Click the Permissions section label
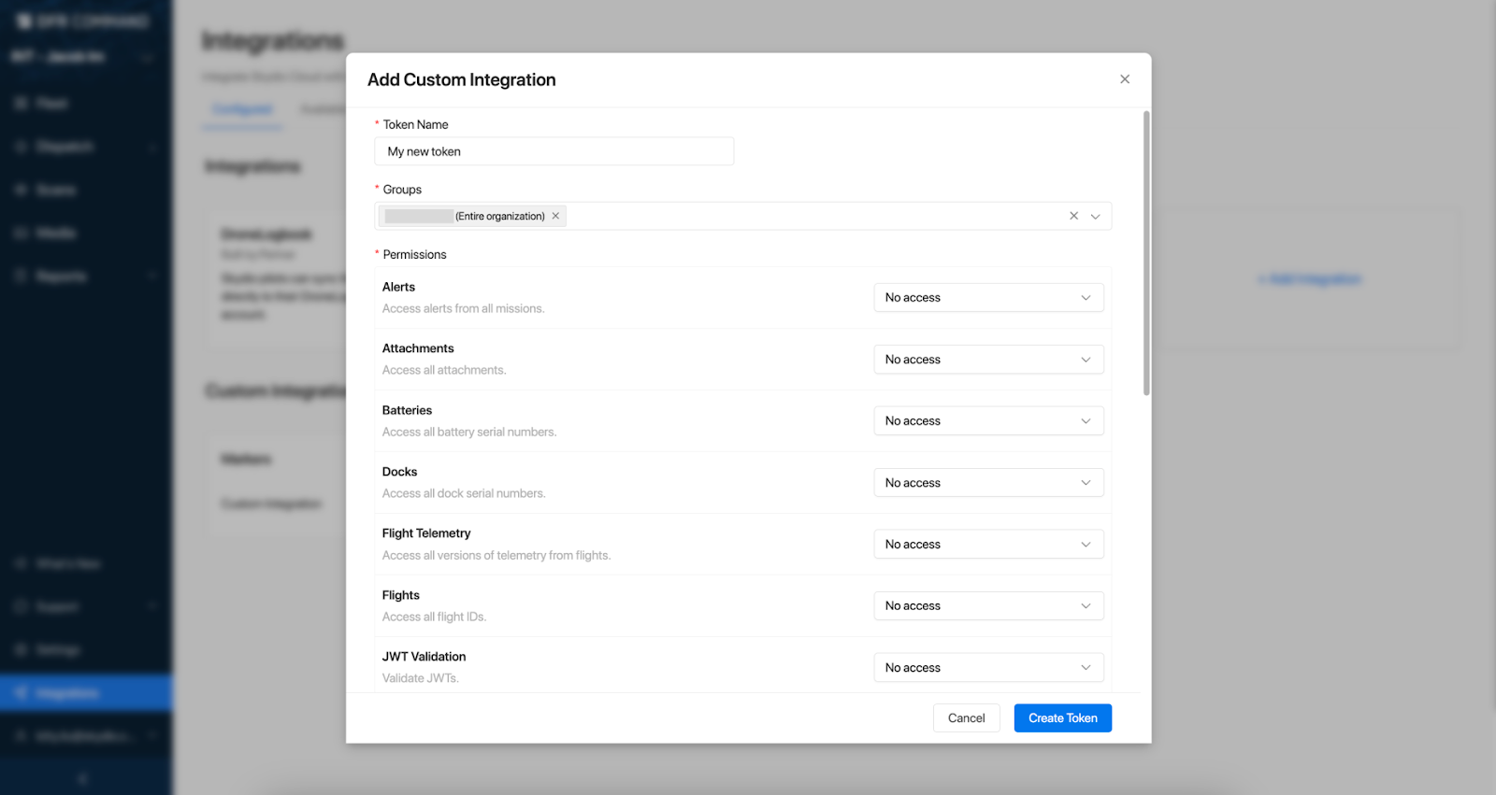This screenshot has width=1496, height=795. coord(414,254)
